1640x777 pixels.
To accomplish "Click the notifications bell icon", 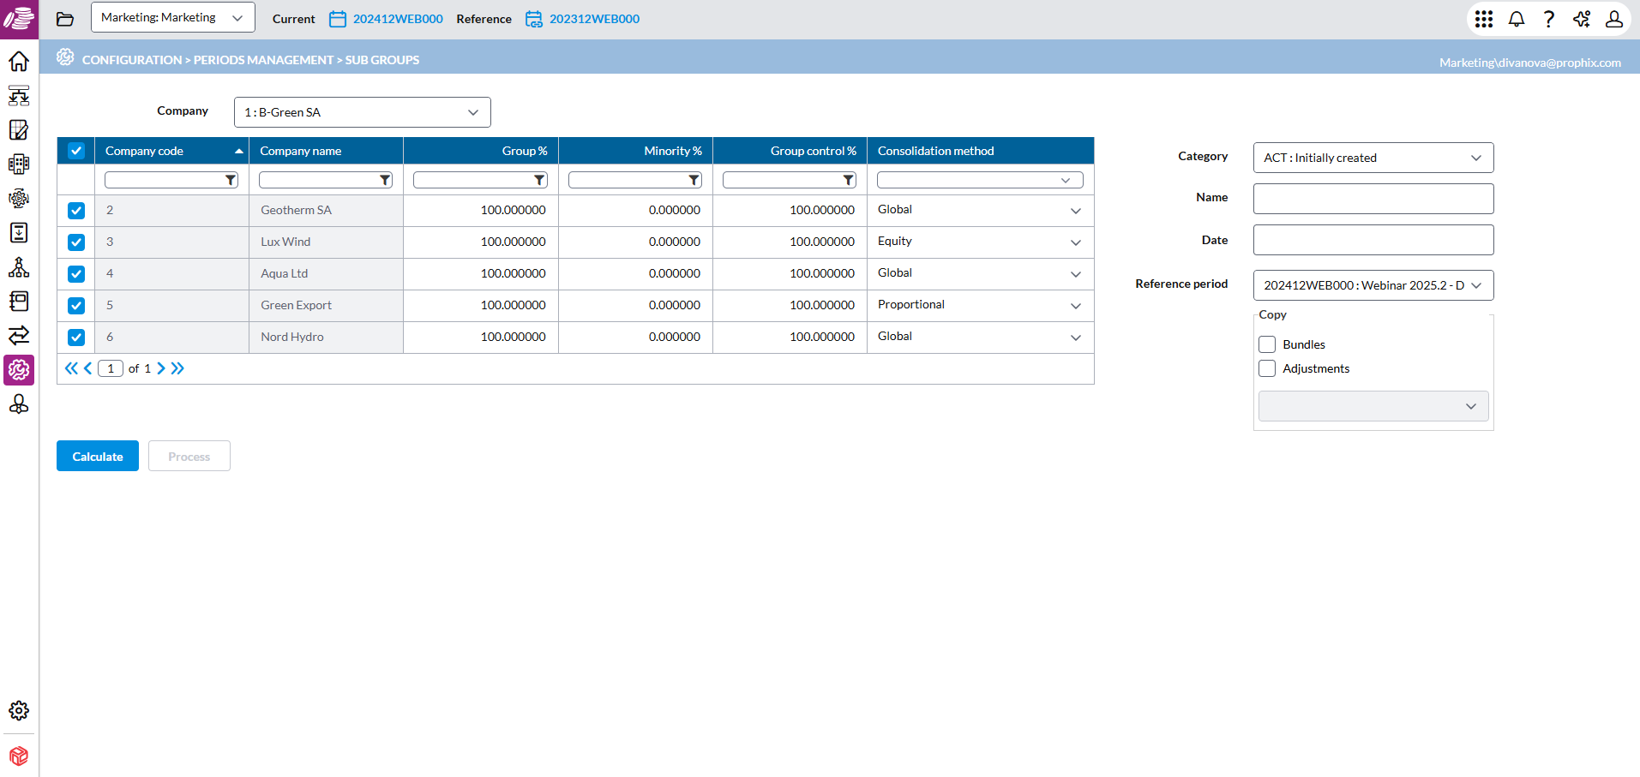I will 1516,19.
